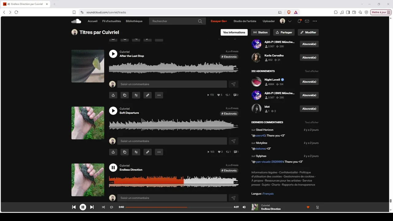393x221 pixels.
Task: Share the Soft Departure track
Action: pos(113,152)
